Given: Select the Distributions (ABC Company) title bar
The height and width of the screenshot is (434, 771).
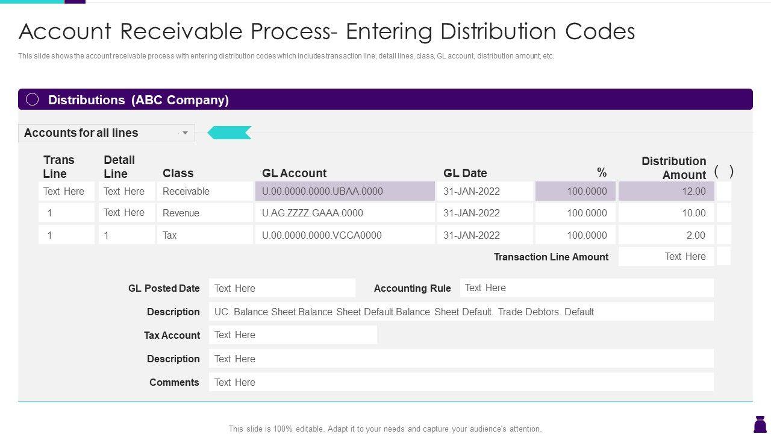Looking at the screenshot, I should click(x=385, y=99).
